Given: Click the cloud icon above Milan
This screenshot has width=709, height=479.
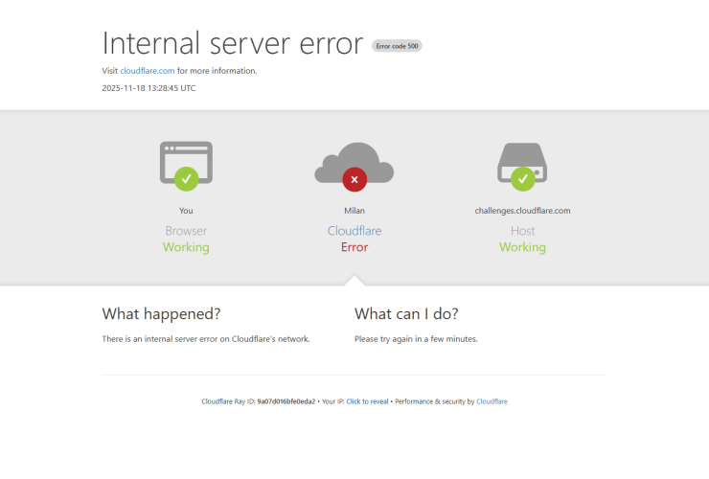Looking at the screenshot, I should coord(354,163).
